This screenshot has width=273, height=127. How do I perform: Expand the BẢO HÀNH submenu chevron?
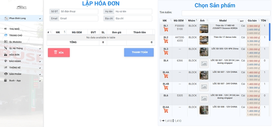tap(40, 62)
